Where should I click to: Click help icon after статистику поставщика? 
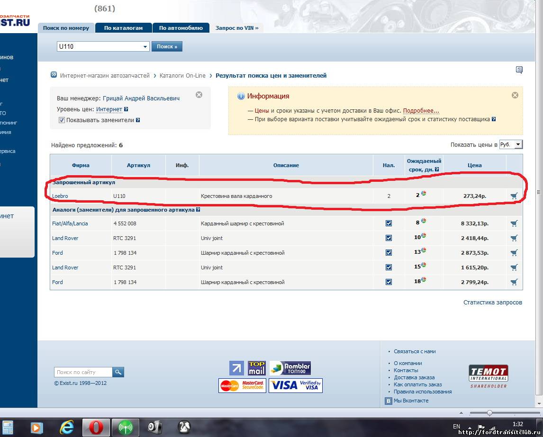pyautogui.click(x=493, y=119)
